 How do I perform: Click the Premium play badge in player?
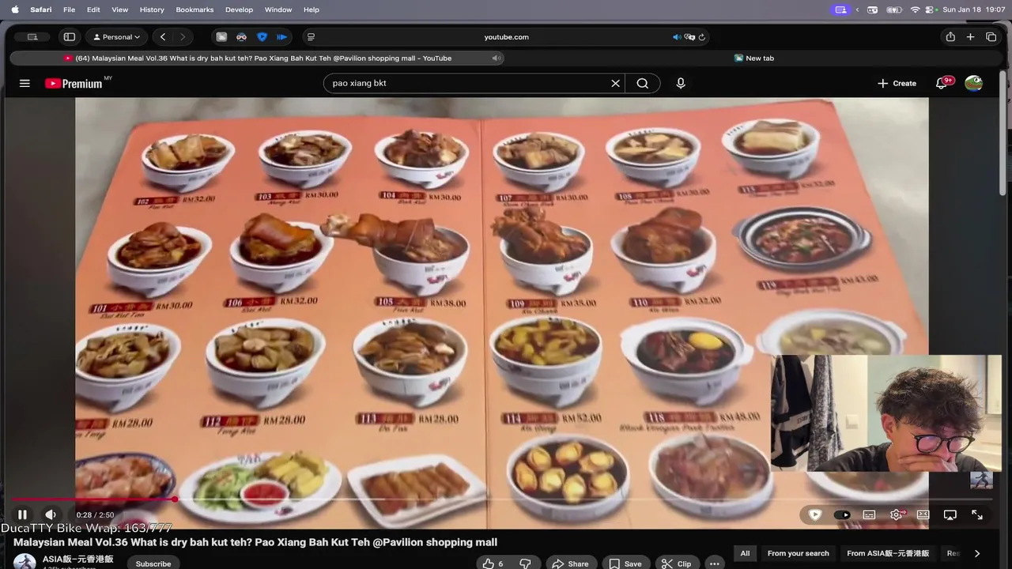(815, 514)
